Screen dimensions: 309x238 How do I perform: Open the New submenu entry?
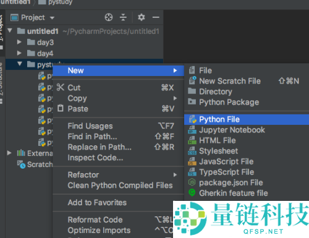tap(119, 70)
